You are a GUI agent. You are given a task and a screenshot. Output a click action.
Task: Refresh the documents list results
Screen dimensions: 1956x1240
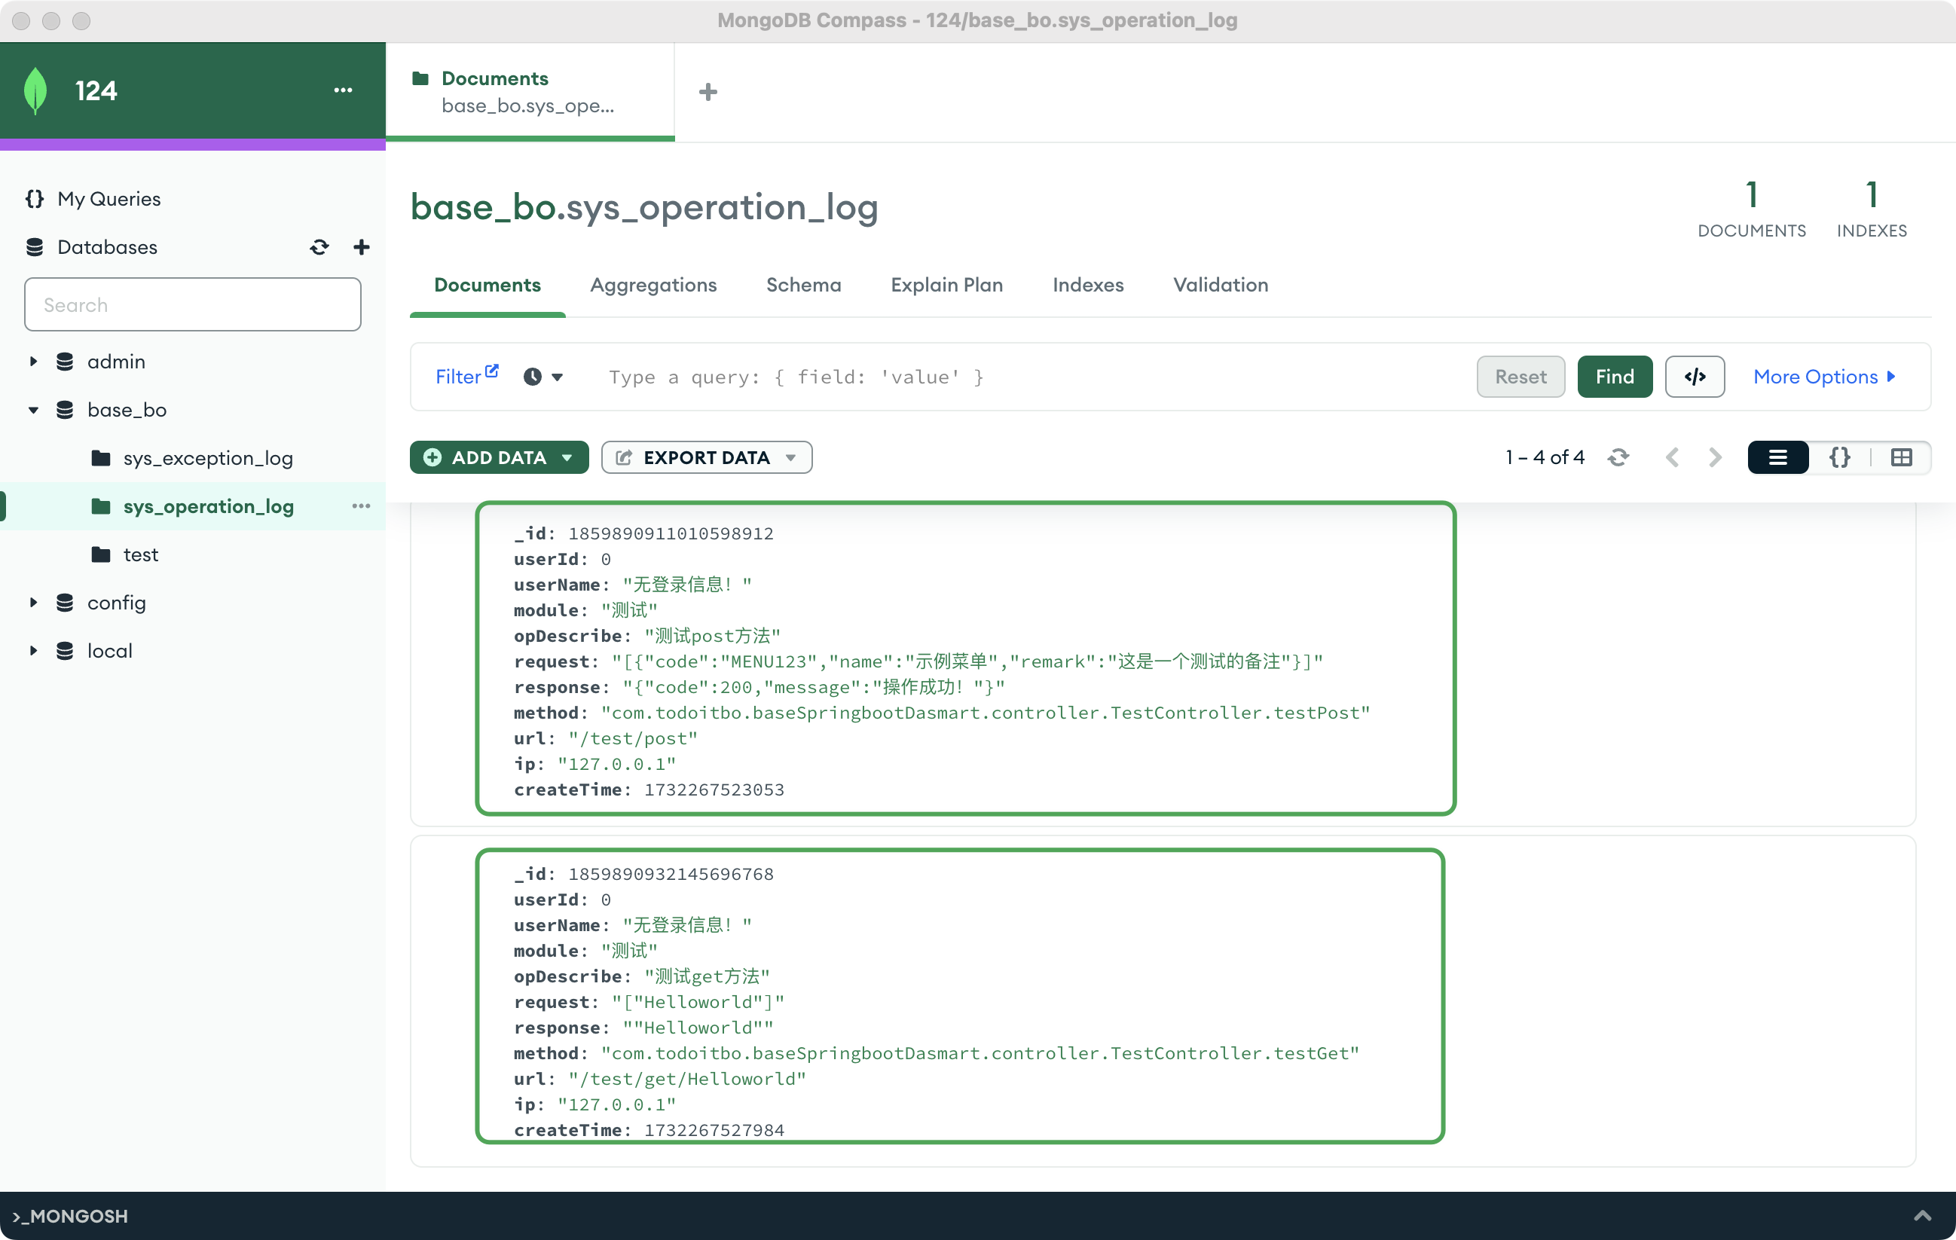[1618, 457]
